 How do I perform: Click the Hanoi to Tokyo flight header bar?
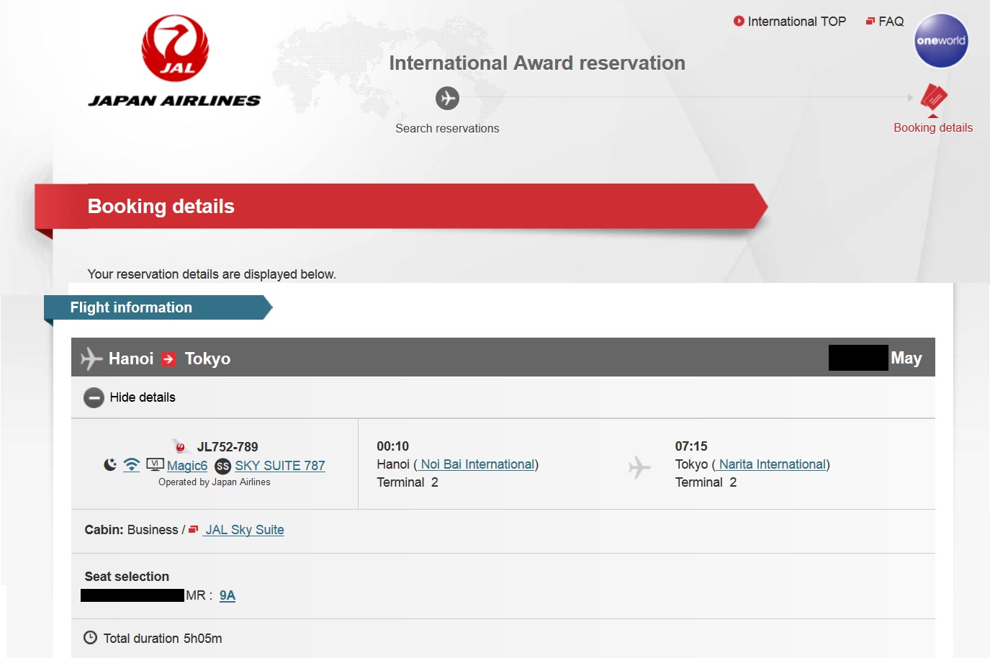coord(503,358)
